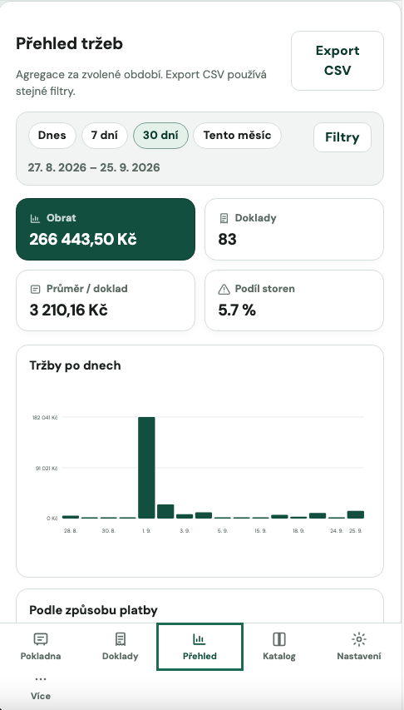Viewport: 404px width, 710px height.
Task: Click the tallest bar for 1. 9.
Action: pos(146,467)
